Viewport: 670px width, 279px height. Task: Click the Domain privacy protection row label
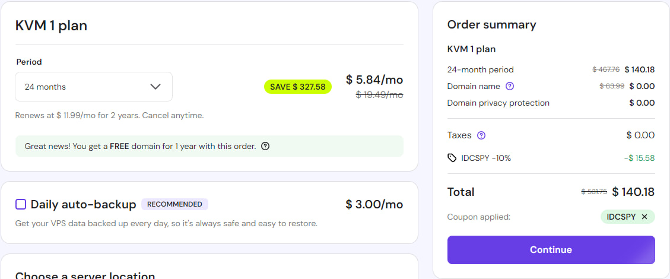click(498, 103)
